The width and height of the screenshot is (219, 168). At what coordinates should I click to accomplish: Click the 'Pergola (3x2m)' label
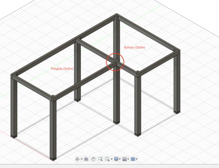pyautogui.click(x=62, y=68)
